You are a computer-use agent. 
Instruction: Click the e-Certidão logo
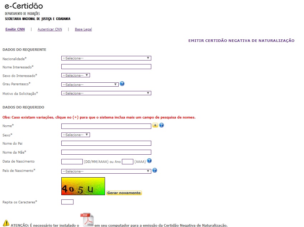click(x=24, y=6)
